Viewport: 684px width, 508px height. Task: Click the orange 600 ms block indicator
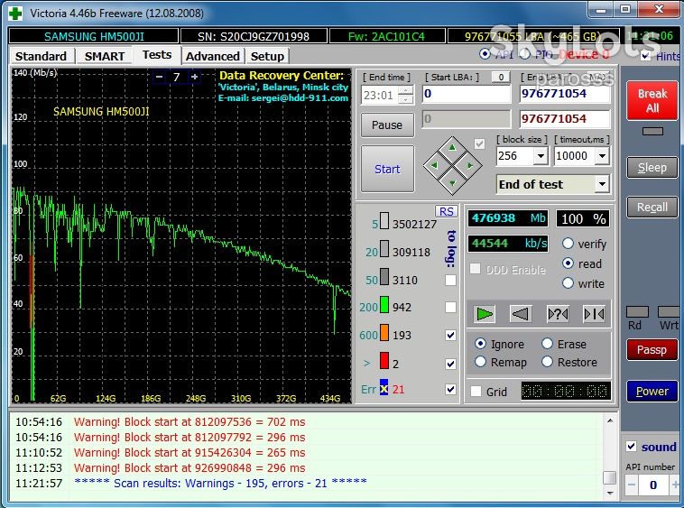(384, 333)
